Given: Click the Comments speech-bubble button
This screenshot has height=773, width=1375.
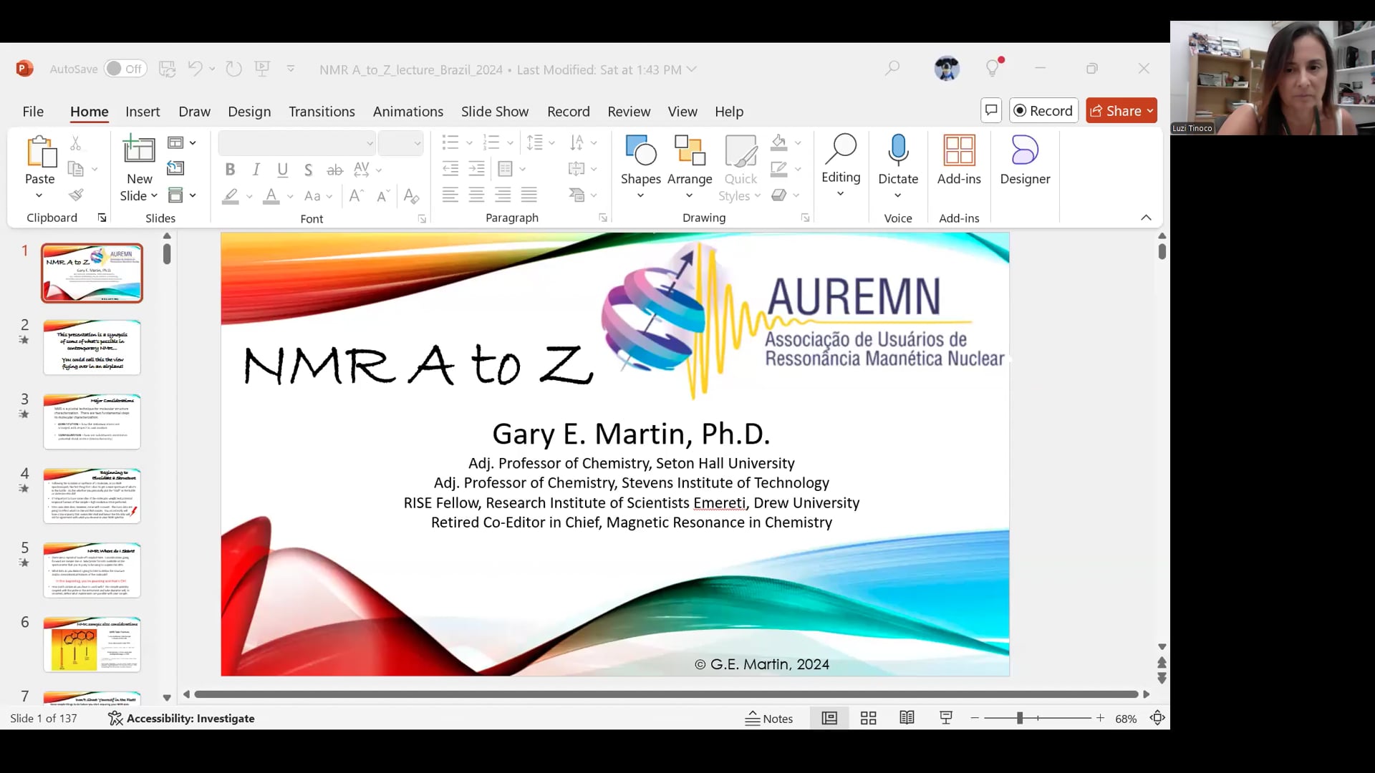Looking at the screenshot, I should 991,110.
